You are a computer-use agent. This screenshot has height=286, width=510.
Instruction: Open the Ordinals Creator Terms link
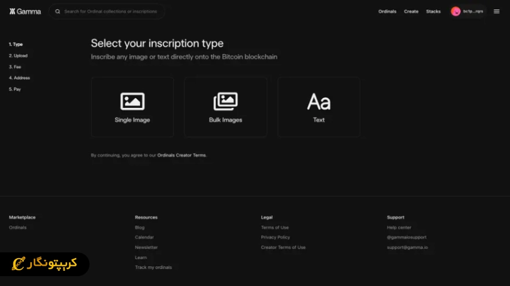(x=181, y=155)
